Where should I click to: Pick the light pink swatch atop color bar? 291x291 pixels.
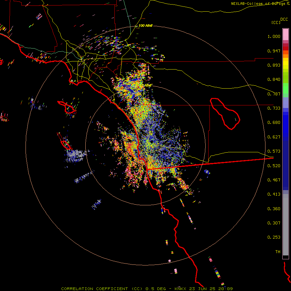coord(286,35)
